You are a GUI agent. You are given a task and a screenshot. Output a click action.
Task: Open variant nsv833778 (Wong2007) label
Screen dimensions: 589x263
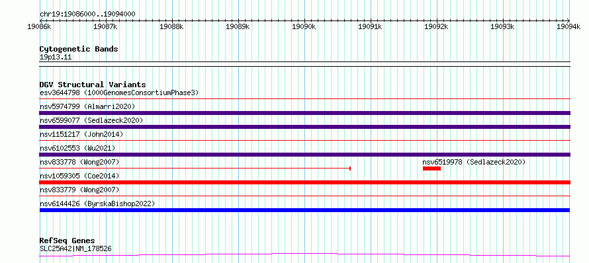79,162
